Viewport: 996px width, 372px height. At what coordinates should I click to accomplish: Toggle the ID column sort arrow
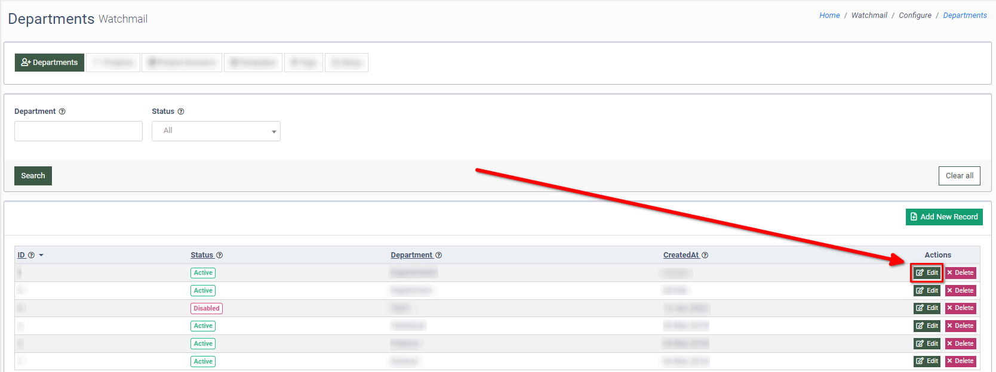(x=41, y=255)
